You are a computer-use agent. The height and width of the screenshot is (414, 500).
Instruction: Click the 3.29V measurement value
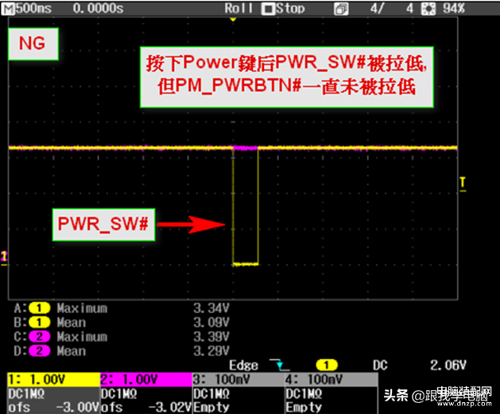(211, 351)
